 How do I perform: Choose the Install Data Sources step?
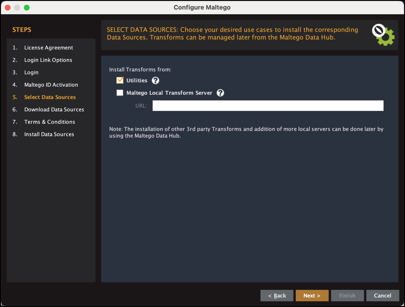pos(49,134)
